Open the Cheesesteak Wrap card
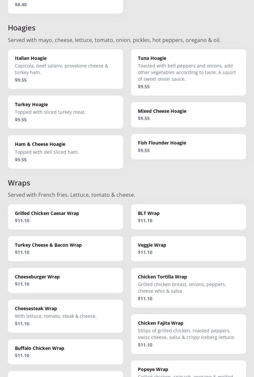 [65, 316]
